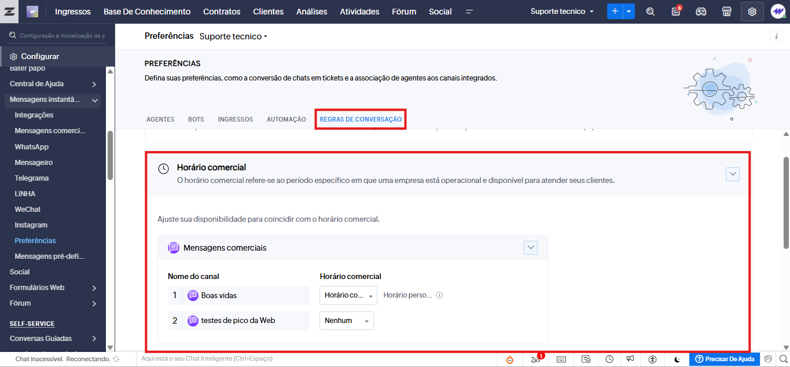Switch to the BOTS tab
This screenshot has height=367, width=790.
coord(196,119)
